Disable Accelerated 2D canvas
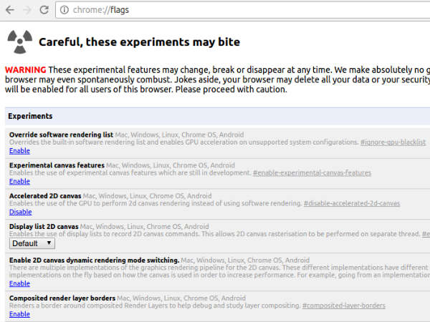Screen dimensions: 430x322 click(x=20, y=212)
